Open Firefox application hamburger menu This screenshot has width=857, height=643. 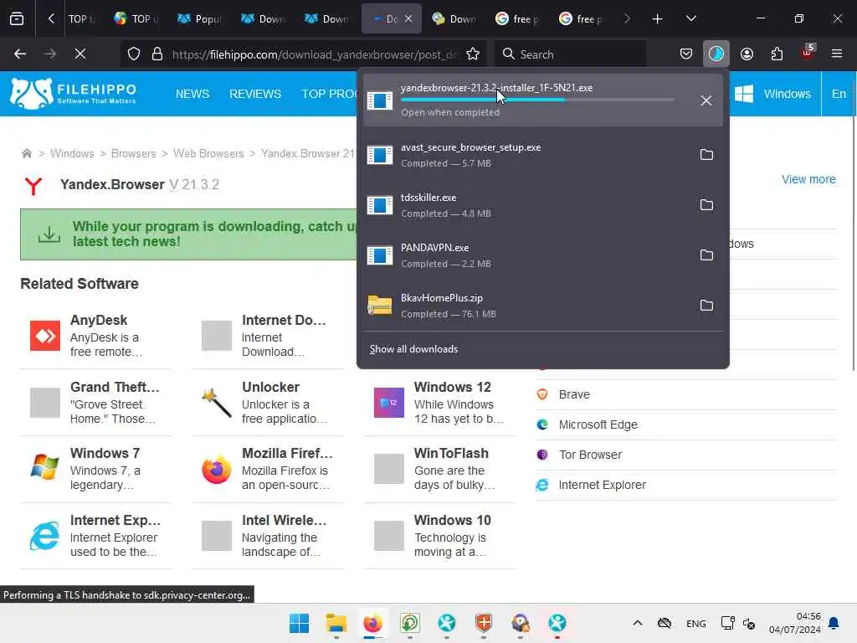click(837, 54)
